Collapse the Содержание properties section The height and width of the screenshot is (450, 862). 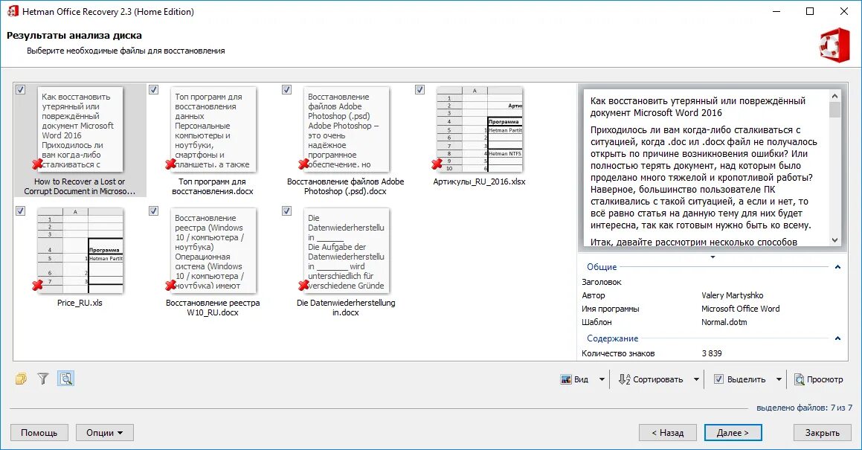(837, 338)
